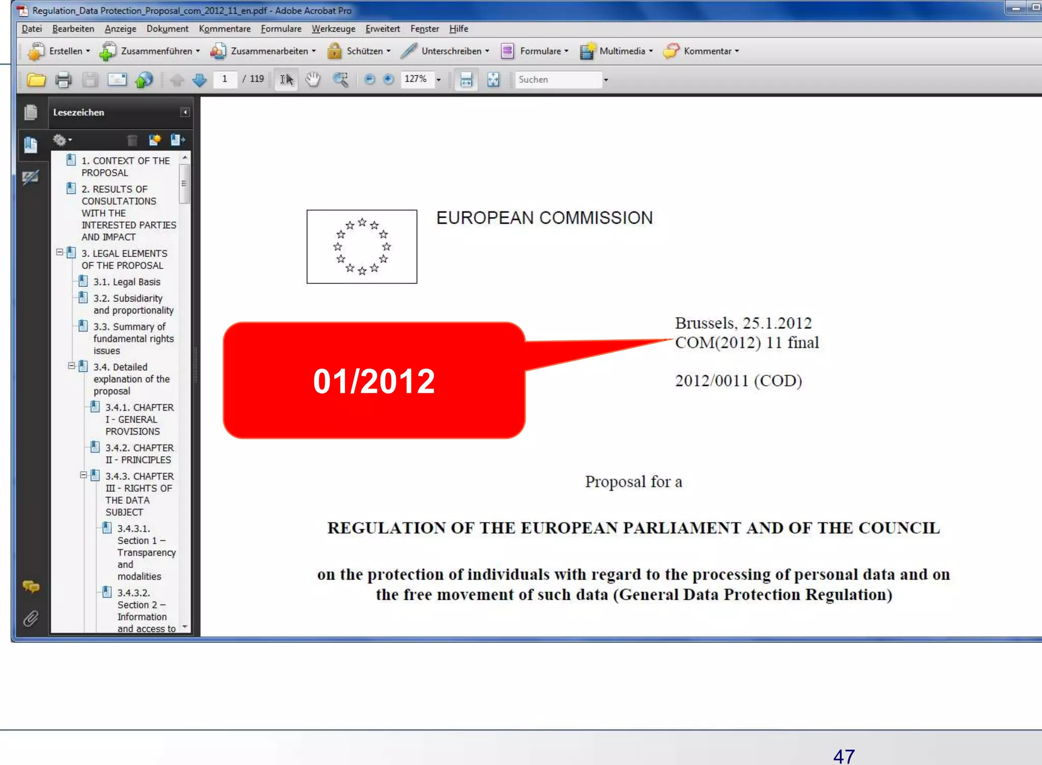Open the Werkzeuge menu
The image size is (1042, 765).
pyautogui.click(x=333, y=29)
